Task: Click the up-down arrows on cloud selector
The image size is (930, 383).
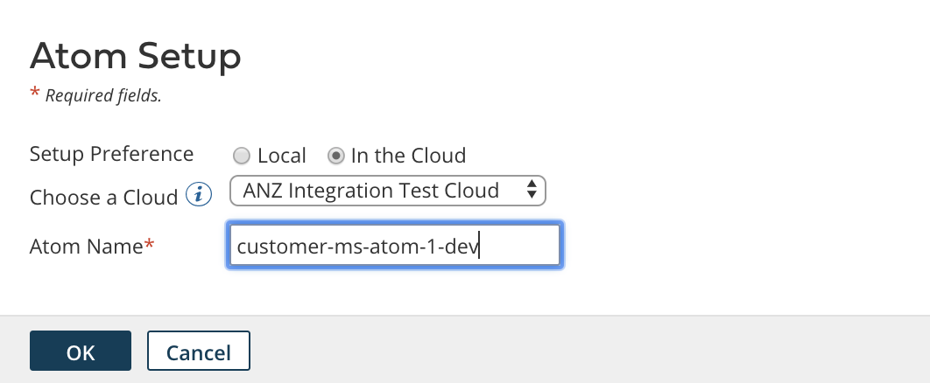Action: coord(531,190)
